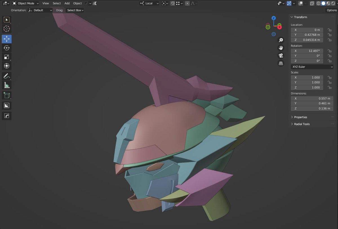Click the proportional falloff curve icon

click(x=193, y=3)
